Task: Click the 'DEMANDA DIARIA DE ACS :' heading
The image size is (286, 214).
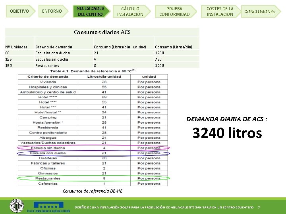Action: click(227, 119)
